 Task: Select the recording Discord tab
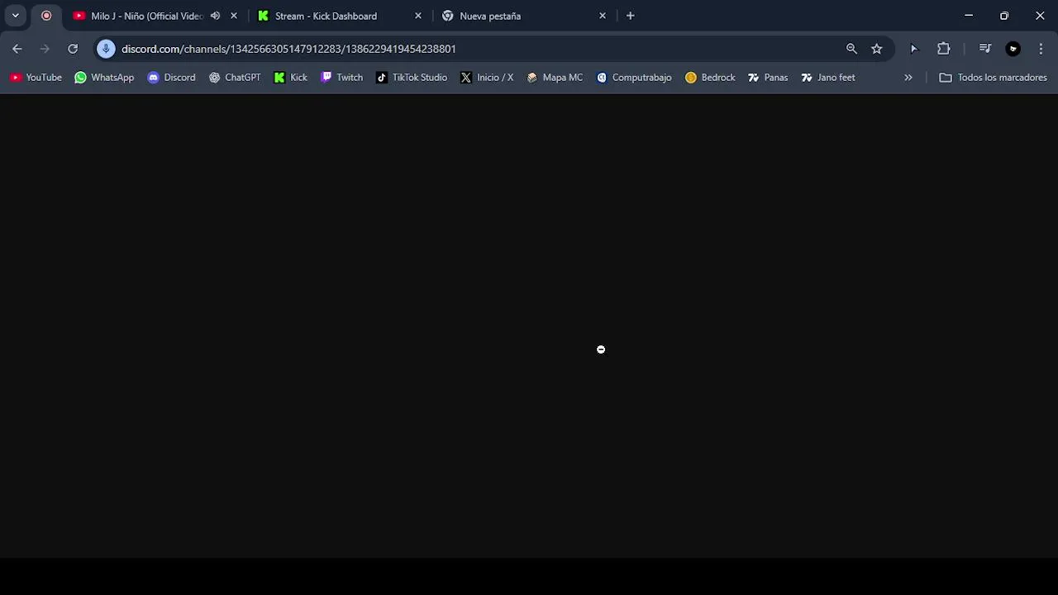pyautogui.click(x=46, y=16)
